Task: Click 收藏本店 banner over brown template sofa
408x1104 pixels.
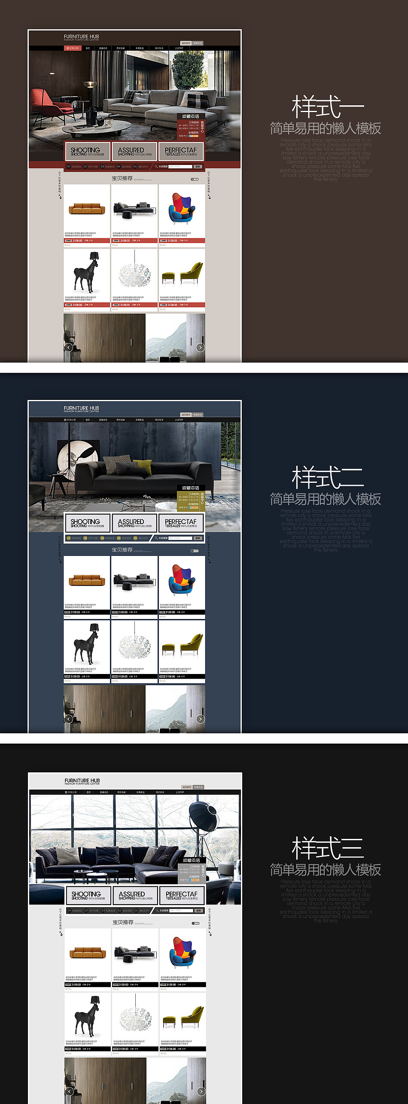Action: [191, 116]
